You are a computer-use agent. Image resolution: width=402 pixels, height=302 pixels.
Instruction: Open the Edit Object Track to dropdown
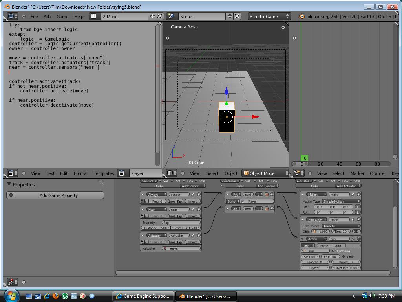tap(341, 226)
